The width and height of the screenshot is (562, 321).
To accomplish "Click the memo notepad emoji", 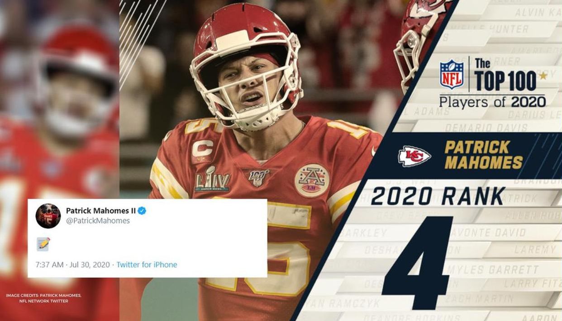I will point(43,244).
